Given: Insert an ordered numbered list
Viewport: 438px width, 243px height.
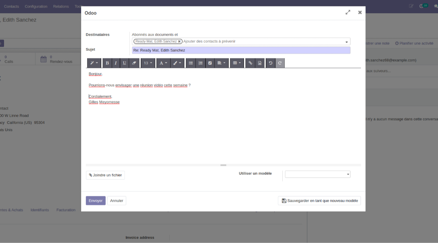Looking at the screenshot, I should pos(200,63).
